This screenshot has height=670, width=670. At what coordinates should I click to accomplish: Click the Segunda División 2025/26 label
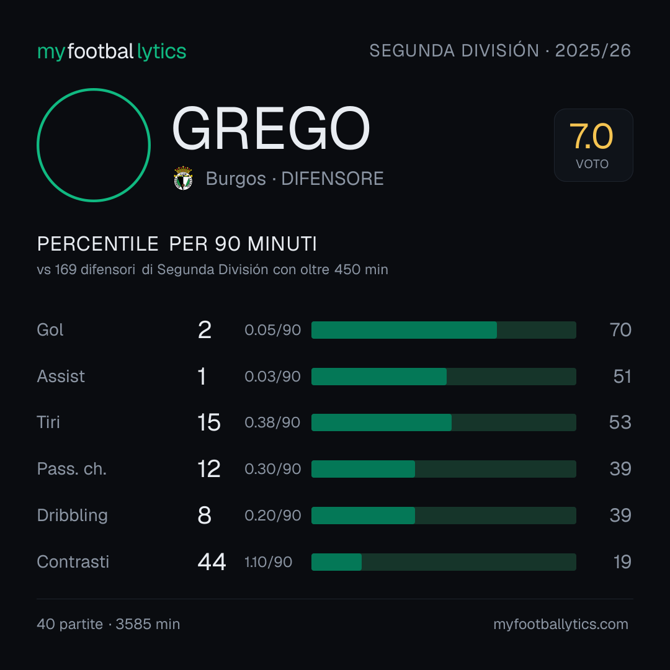click(x=500, y=50)
